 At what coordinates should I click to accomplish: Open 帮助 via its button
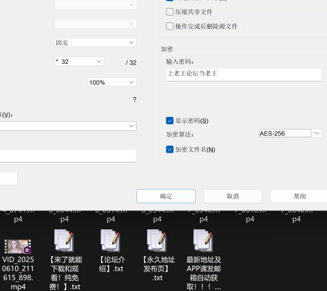(x=299, y=196)
